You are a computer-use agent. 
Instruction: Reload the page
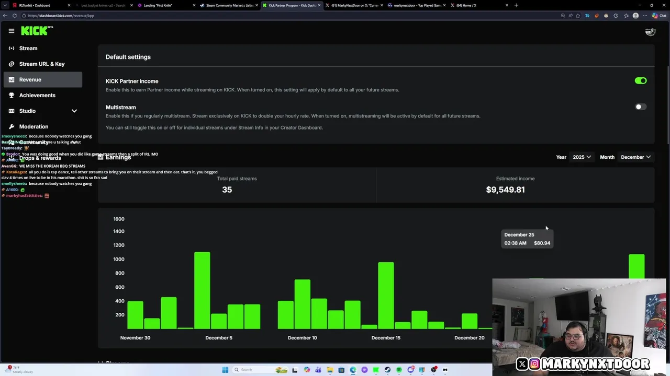click(14, 16)
